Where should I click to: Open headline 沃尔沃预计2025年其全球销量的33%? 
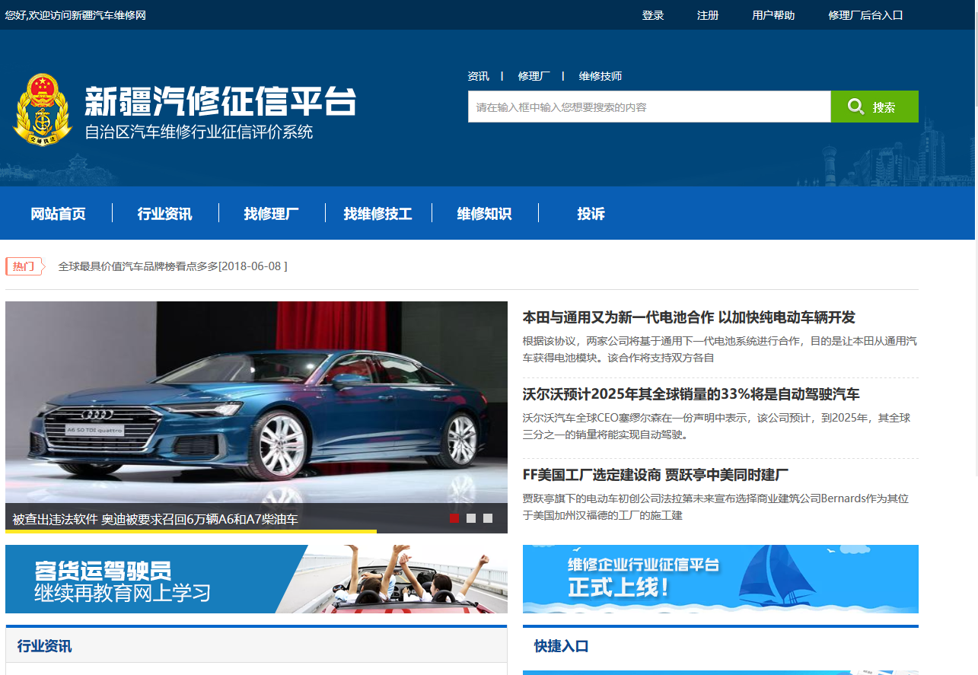(x=691, y=394)
